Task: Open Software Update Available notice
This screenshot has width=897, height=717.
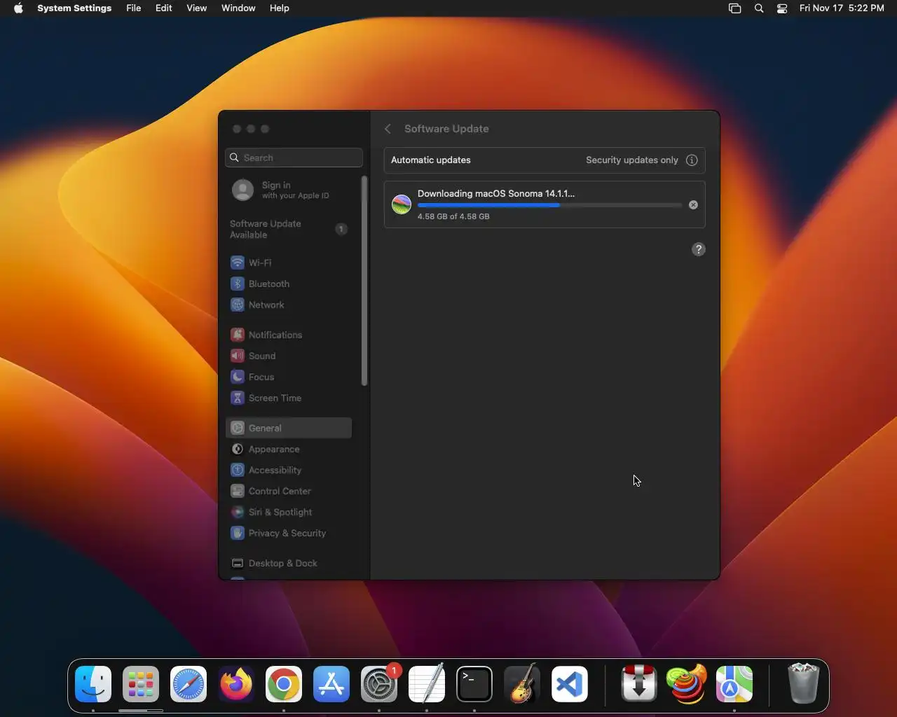Action: point(288,229)
